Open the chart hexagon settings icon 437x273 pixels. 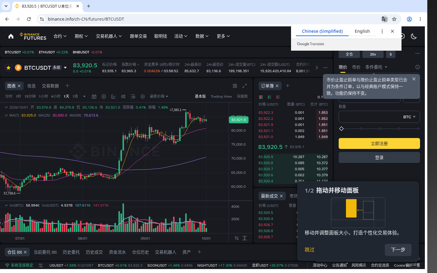pyautogui.click(x=143, y=96)
